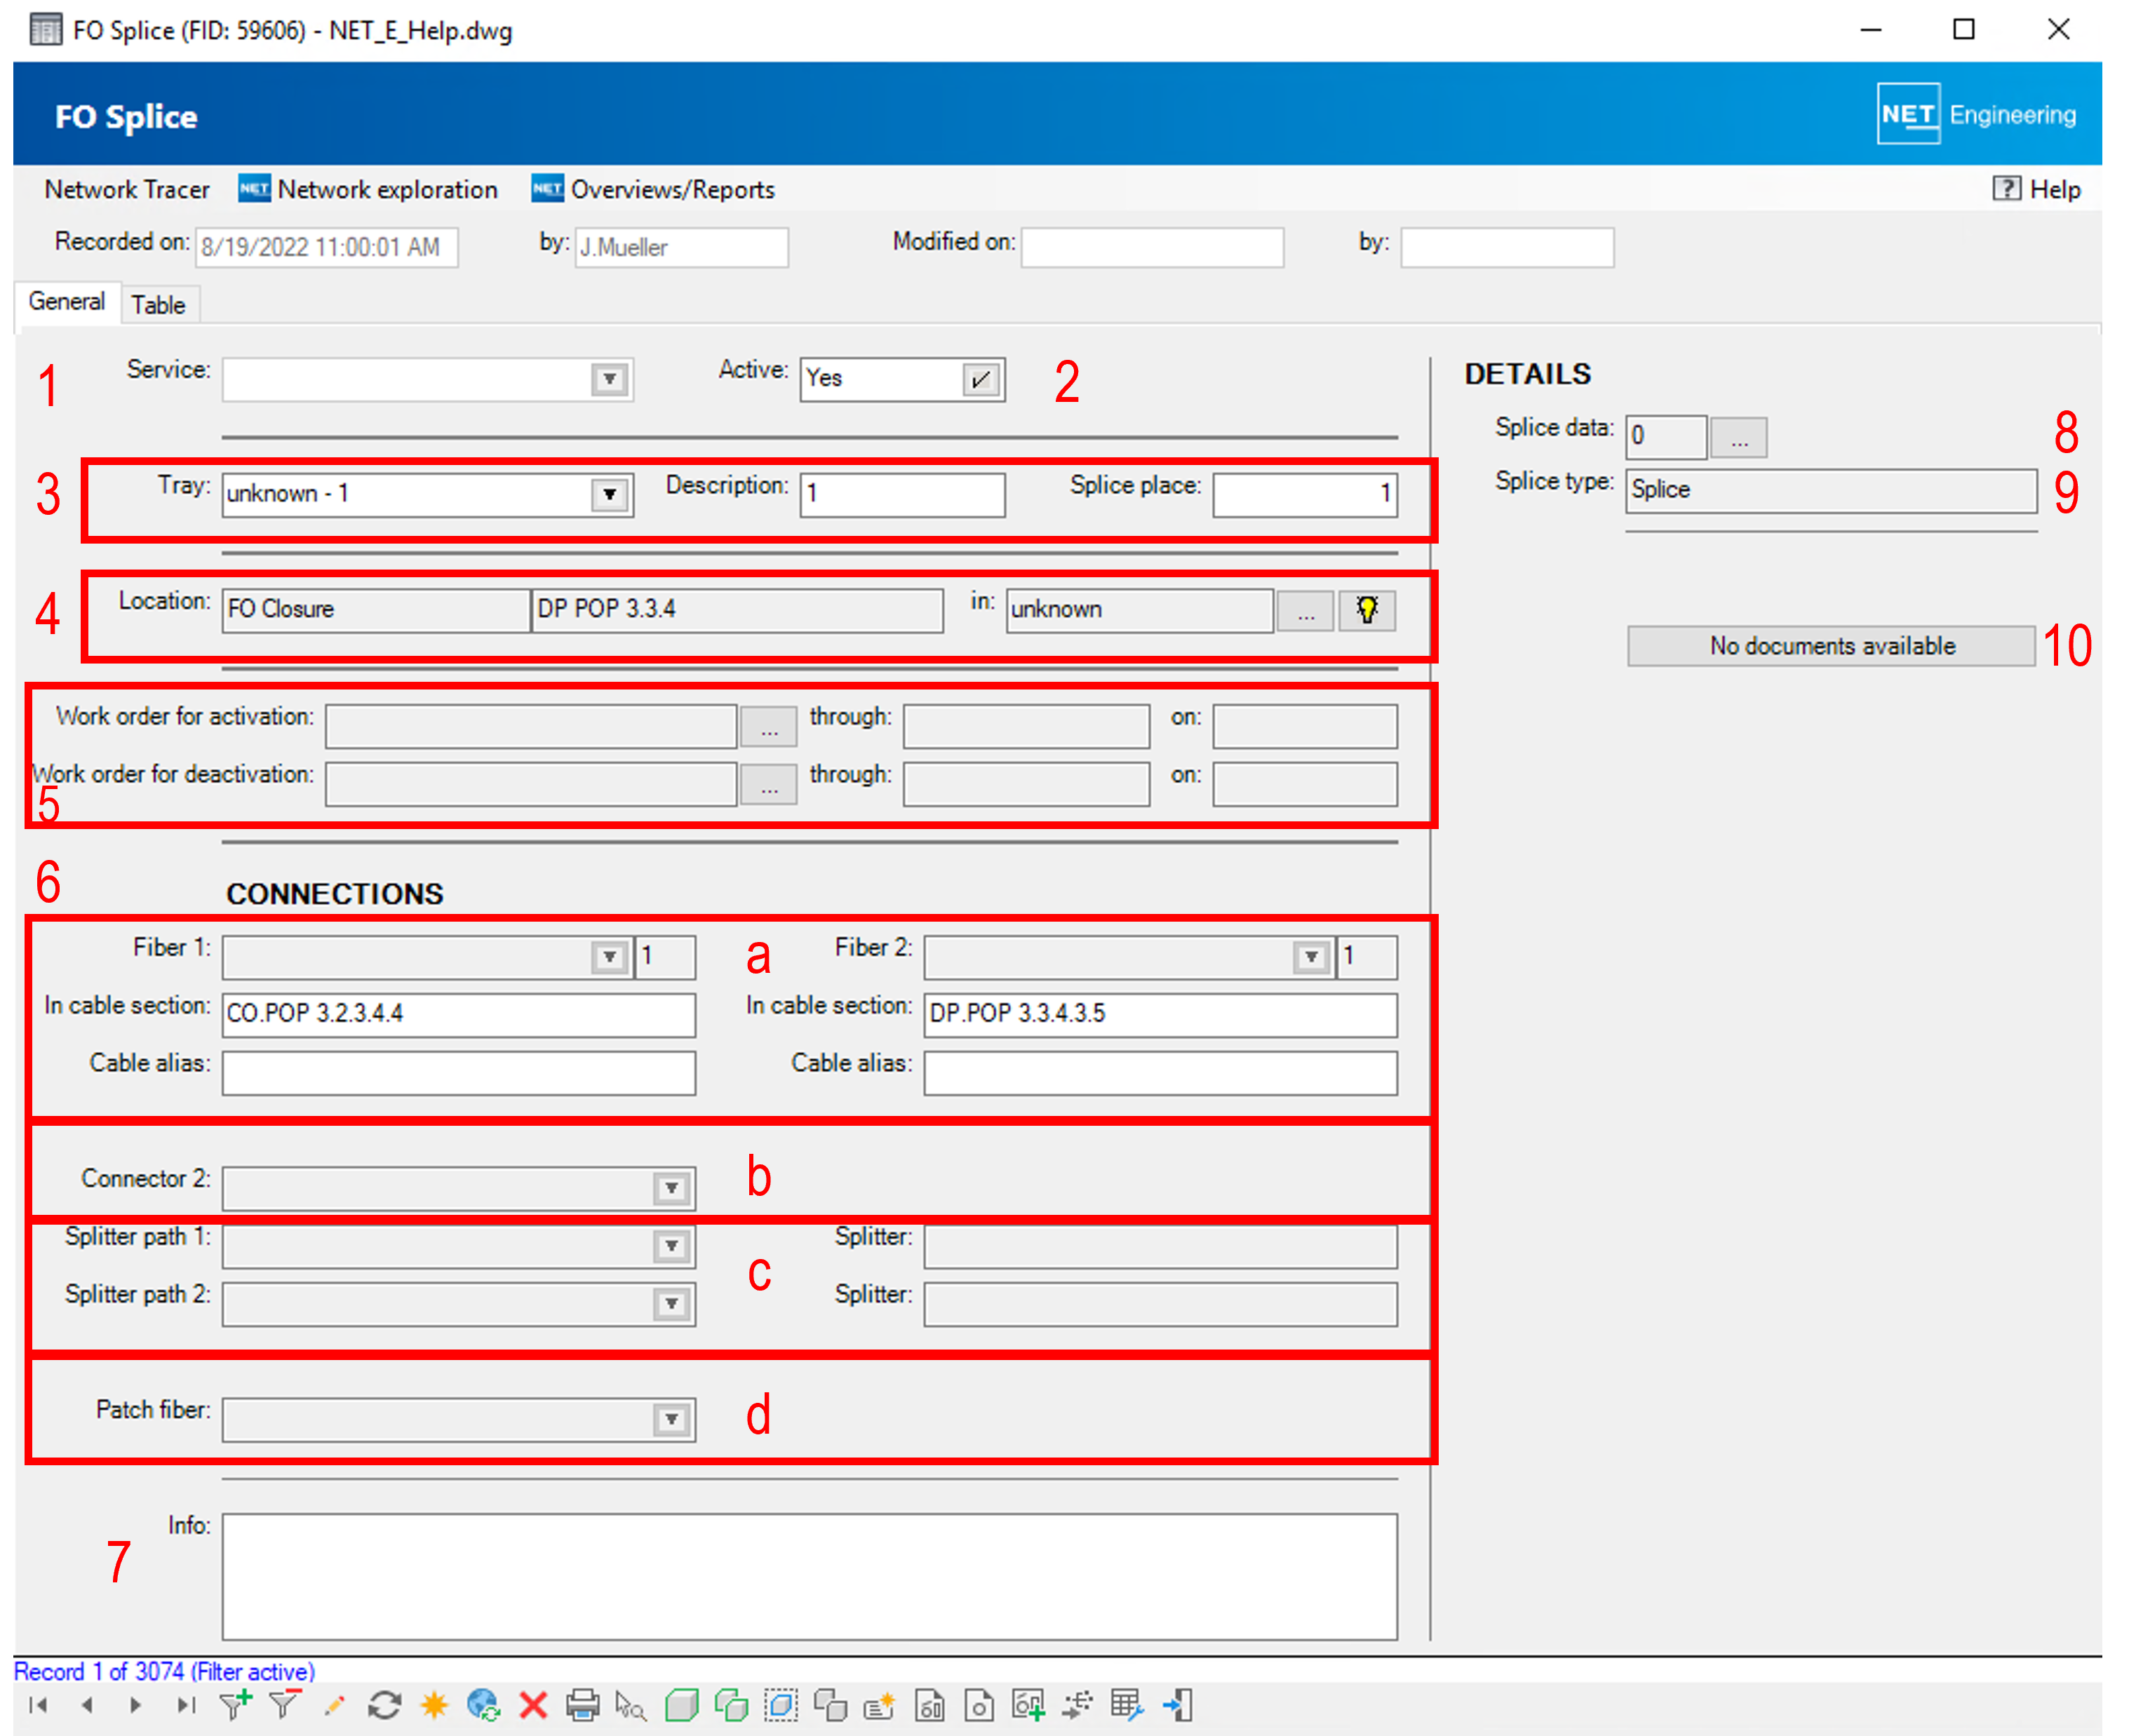The image size is (2129, 1736).
Task: Click into the Info text area
Action: click(x=809, y=1576)
